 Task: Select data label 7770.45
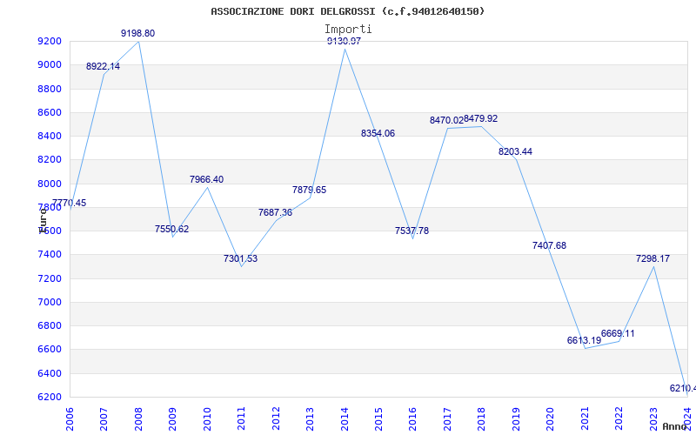[70, 204]
